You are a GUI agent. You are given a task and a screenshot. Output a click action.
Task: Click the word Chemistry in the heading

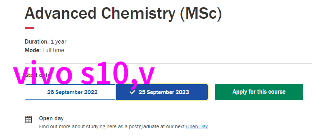pyautogui.click(x=138, y=14)
